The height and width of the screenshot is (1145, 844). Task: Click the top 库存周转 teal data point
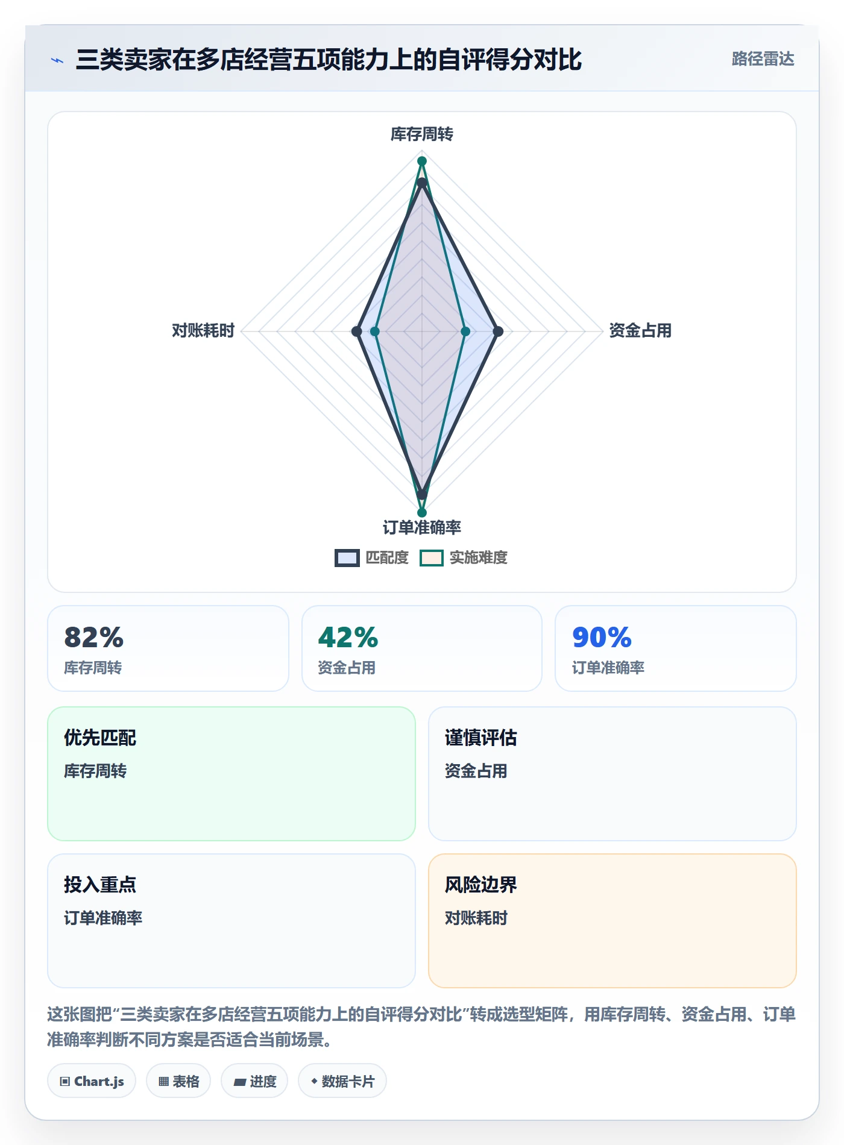422,161
